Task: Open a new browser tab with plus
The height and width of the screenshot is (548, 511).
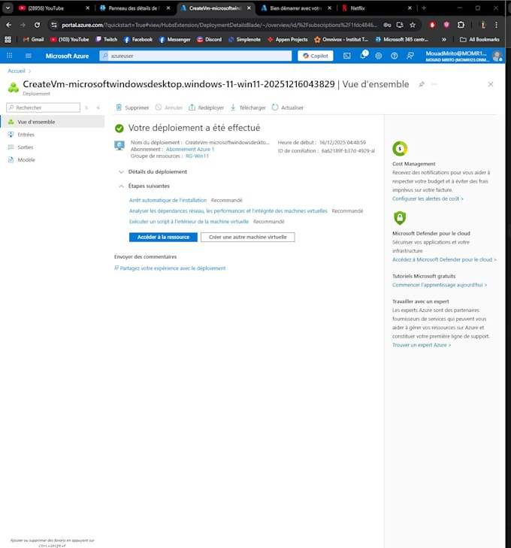Action: (x=424, y=8)
